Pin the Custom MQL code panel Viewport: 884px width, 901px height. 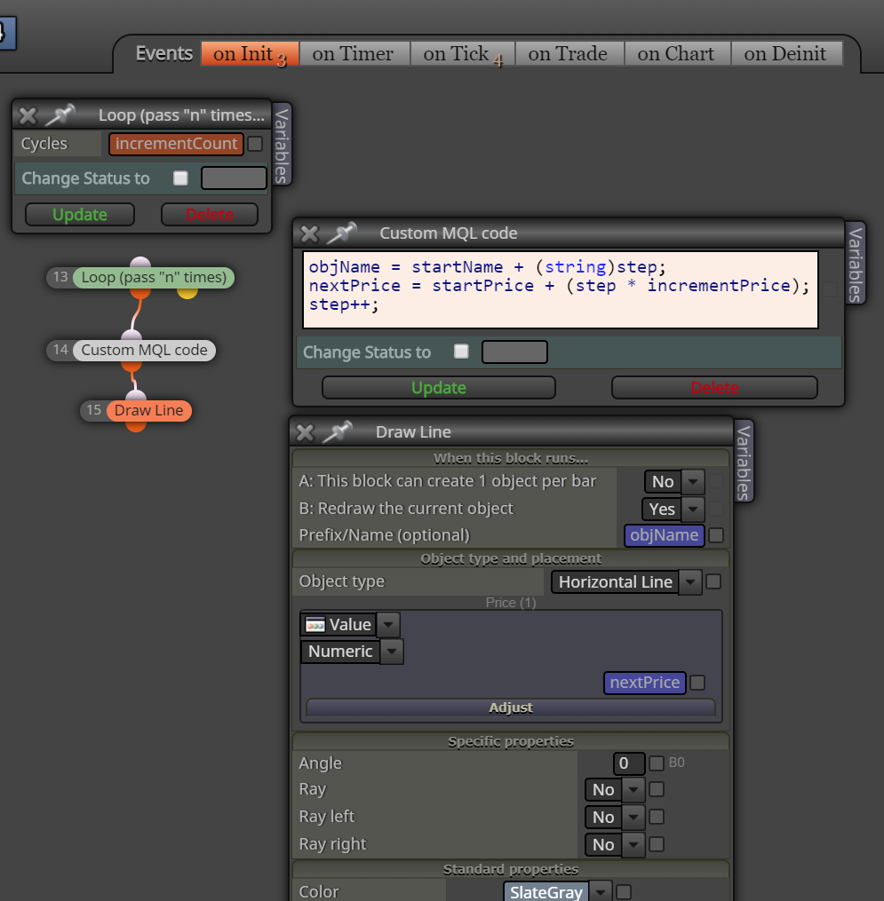[x=342, y=233]
